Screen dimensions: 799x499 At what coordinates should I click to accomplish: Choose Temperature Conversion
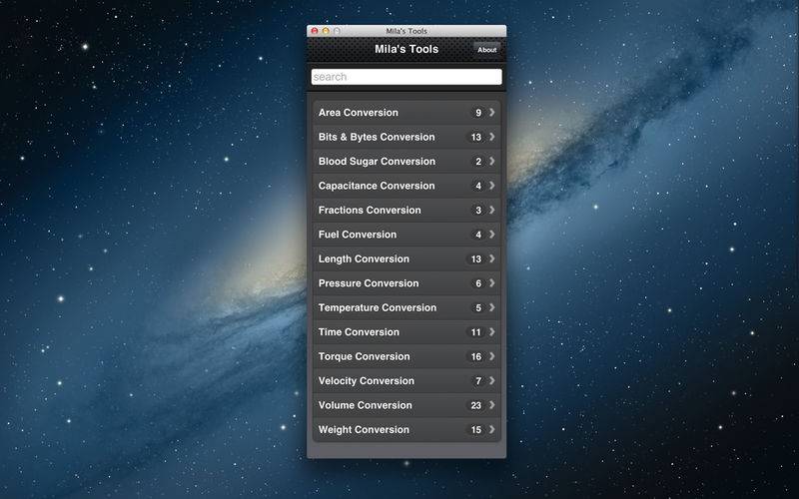pyautogui.click(x=406, y=308)
